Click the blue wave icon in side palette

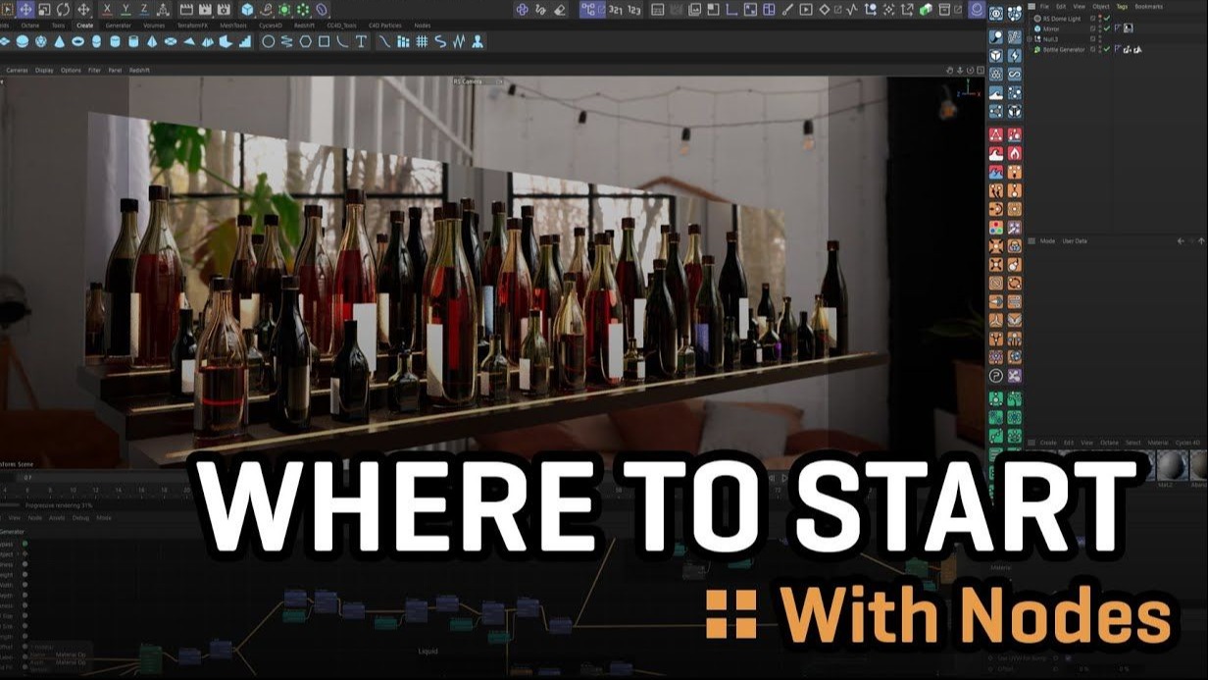[x=996, y=92]
